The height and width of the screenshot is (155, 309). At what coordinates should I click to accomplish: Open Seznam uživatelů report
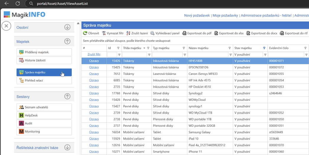click(x=44, y=107)
